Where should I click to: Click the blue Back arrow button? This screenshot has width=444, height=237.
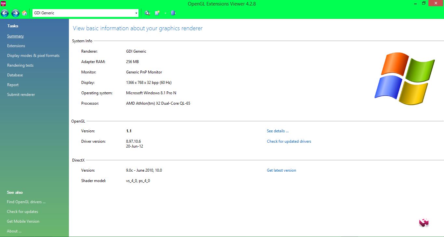(x=5, y=13)
